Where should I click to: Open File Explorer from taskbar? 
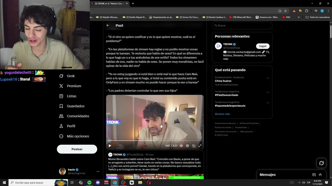coord(140,183)
